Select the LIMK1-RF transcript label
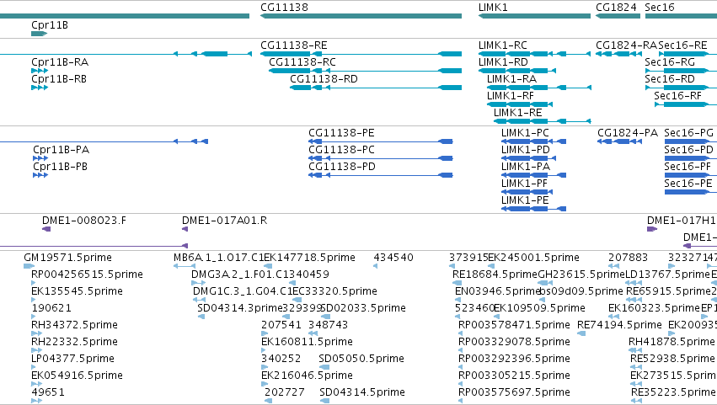Viewport: 717px width, 405px height. [511, 96]
